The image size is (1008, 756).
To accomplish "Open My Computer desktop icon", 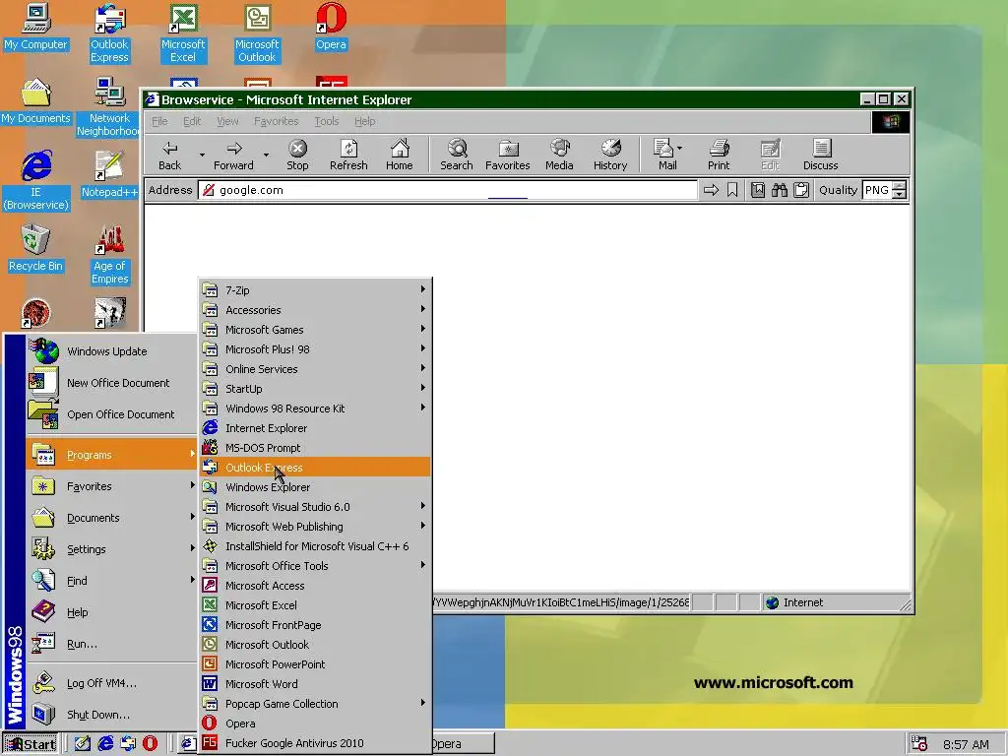I will (x=35, y=28).
